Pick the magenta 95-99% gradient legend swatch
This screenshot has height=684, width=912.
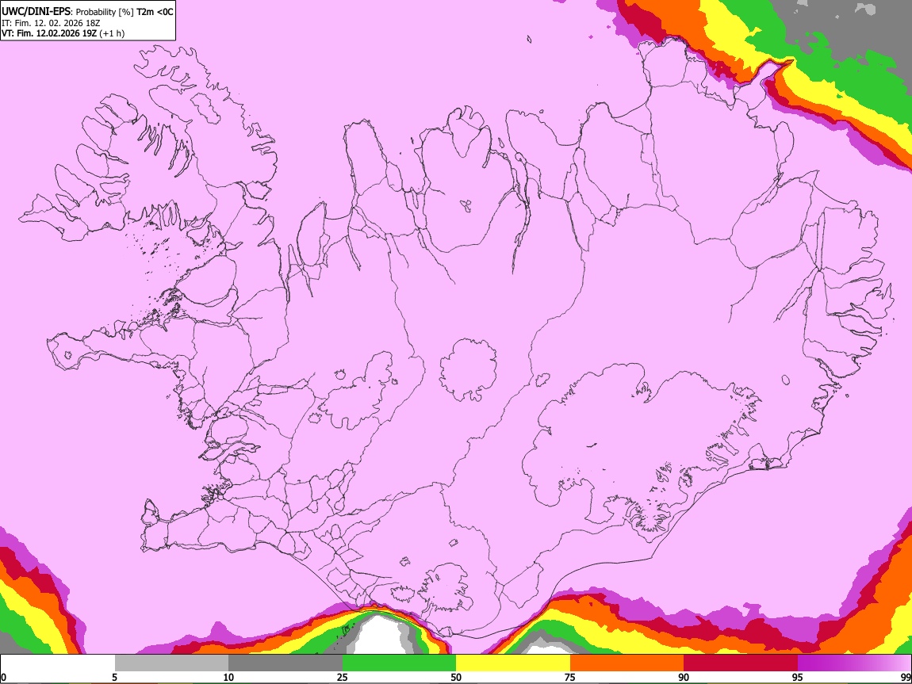[x=854, y=663]
